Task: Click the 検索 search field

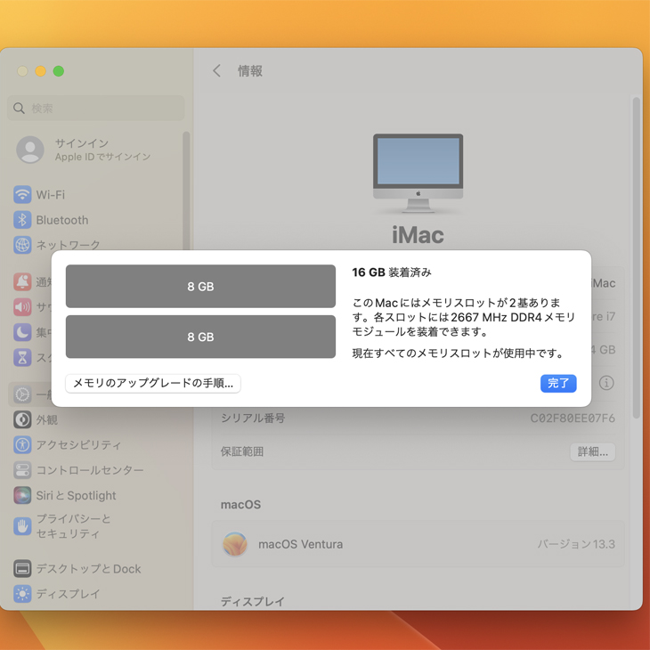Action: click(96, 109)
